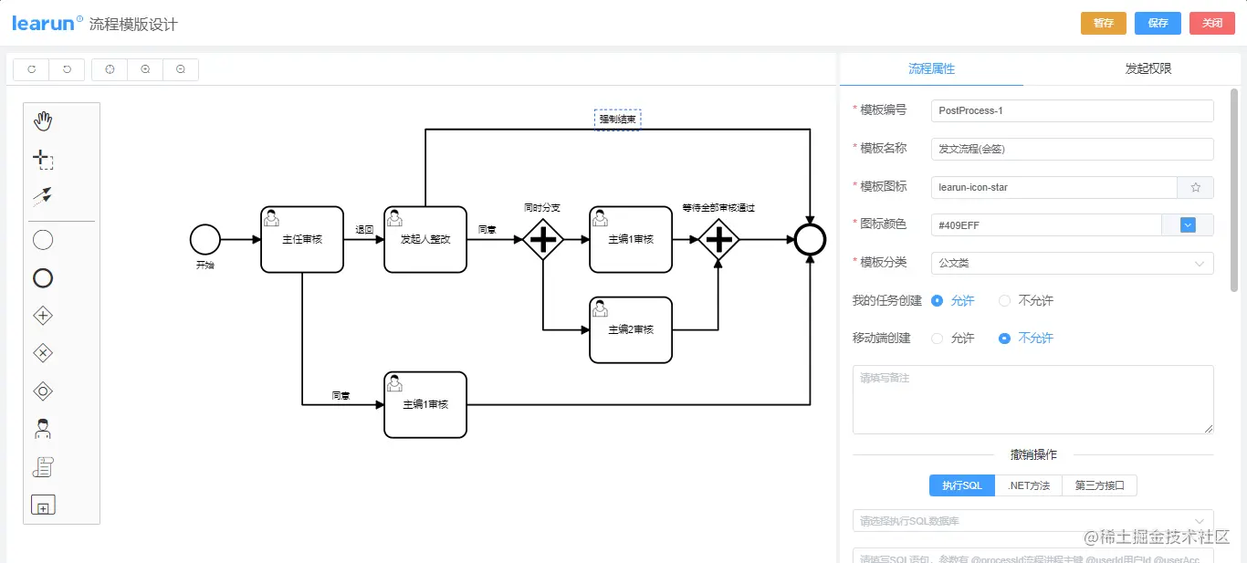Select the 发起人整改 task node
This screenshot has height=563, width=1247.
[x=425, y=239]
